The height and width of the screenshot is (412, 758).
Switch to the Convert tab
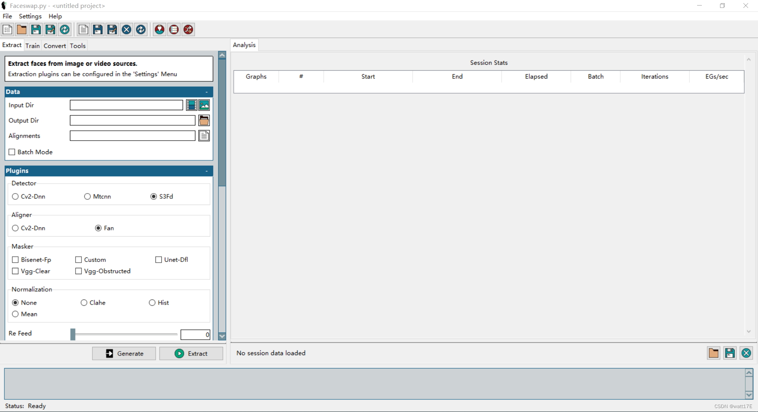tap(55, 46)
